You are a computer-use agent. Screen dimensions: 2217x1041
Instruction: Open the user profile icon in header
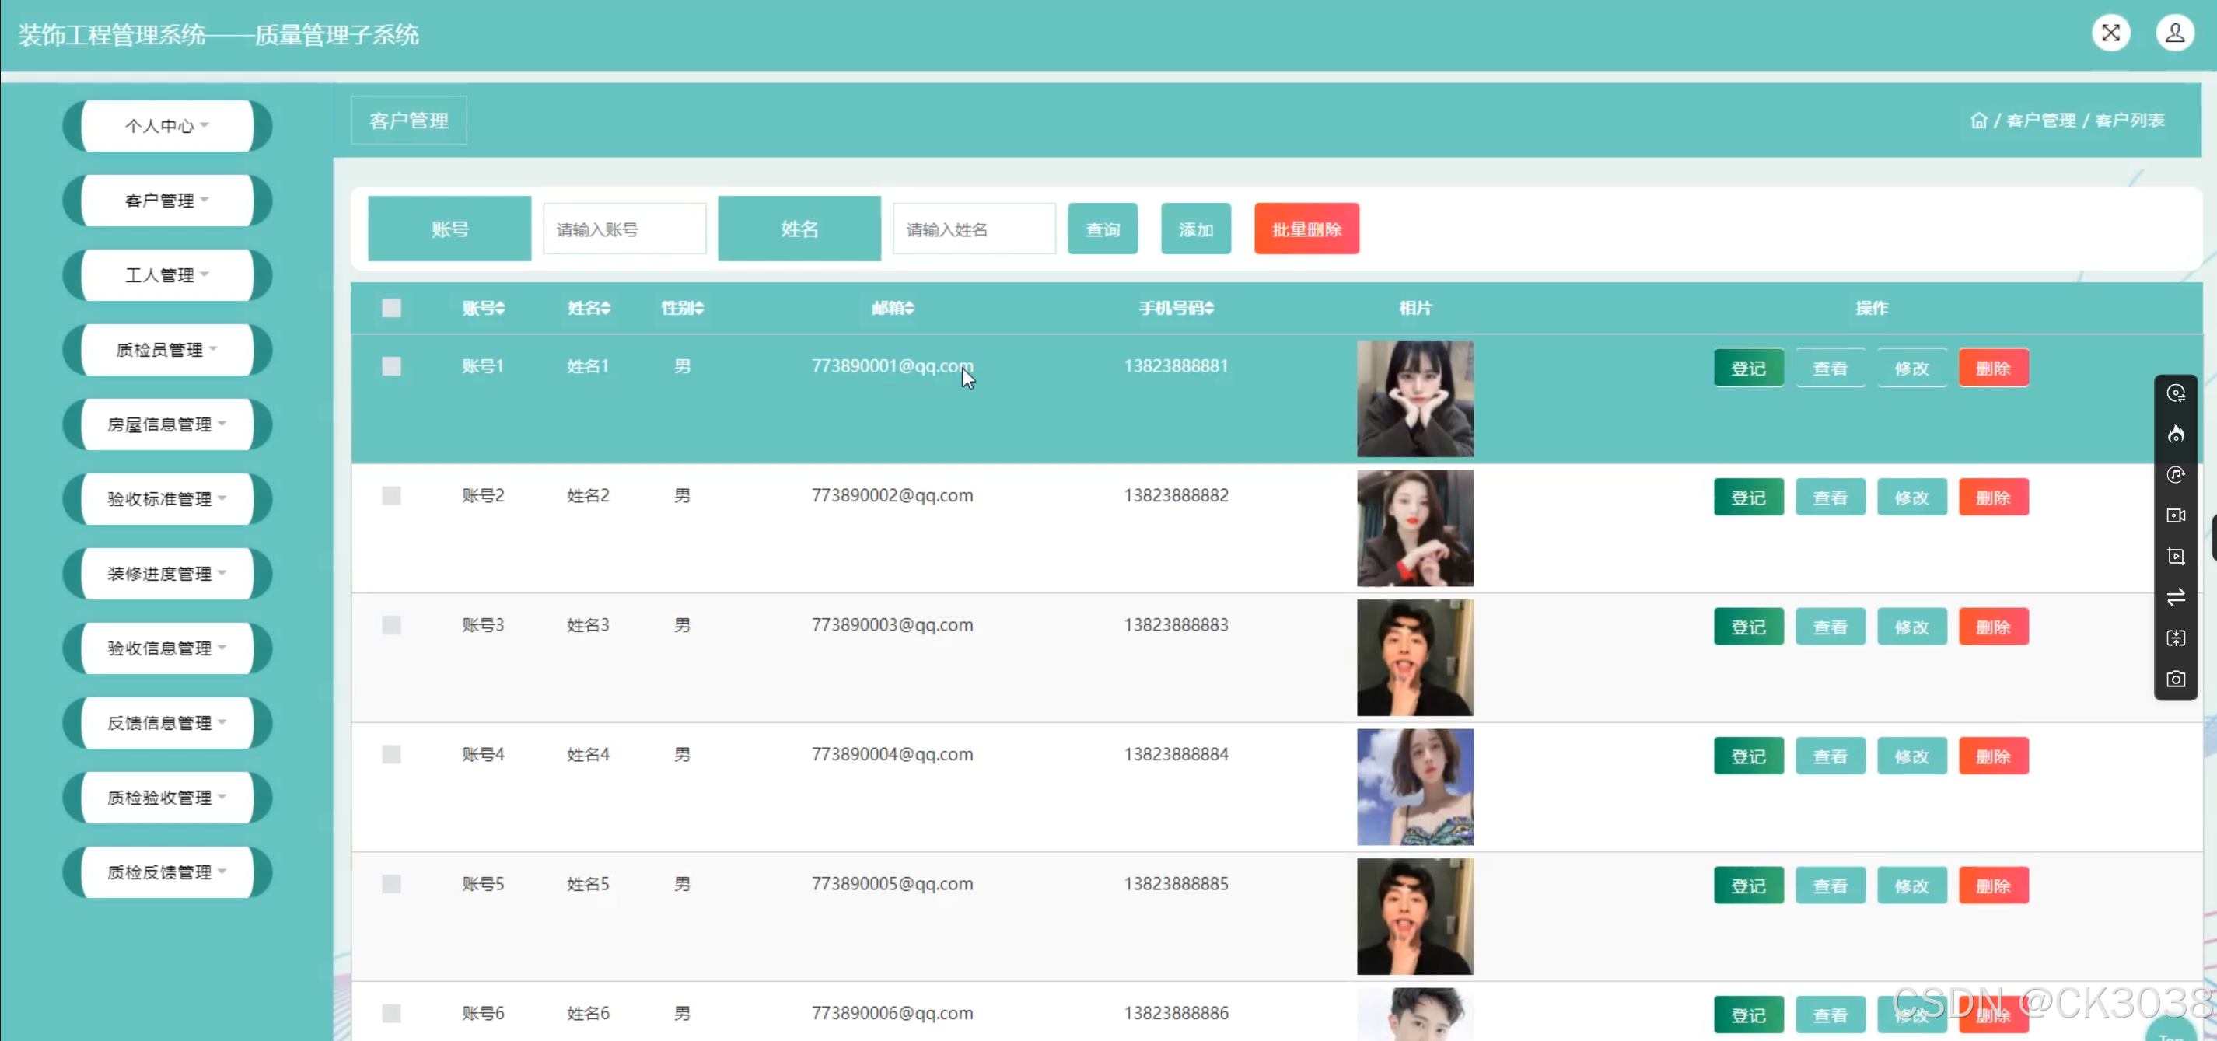click(x=2174, y=33)
